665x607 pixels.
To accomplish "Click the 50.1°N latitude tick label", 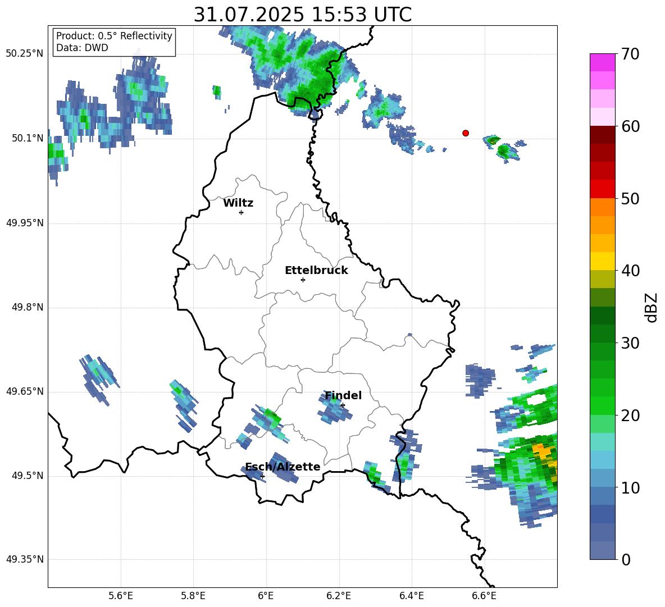I will 28,138.
